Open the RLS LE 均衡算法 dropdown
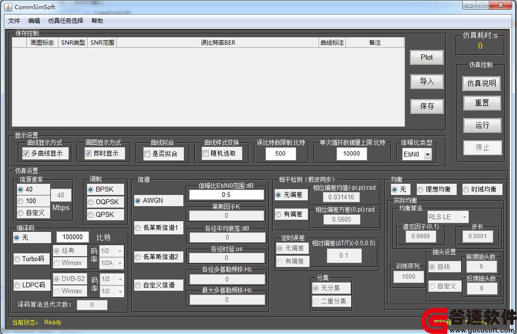This screenshot has width=517, height=334. coord(448,217)
